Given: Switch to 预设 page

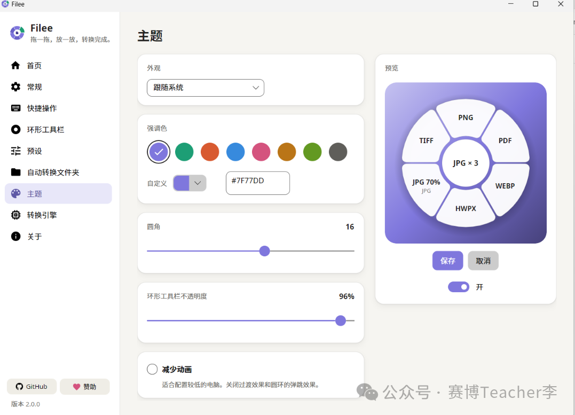Looking at the screenshot, I should pos(58,151).
